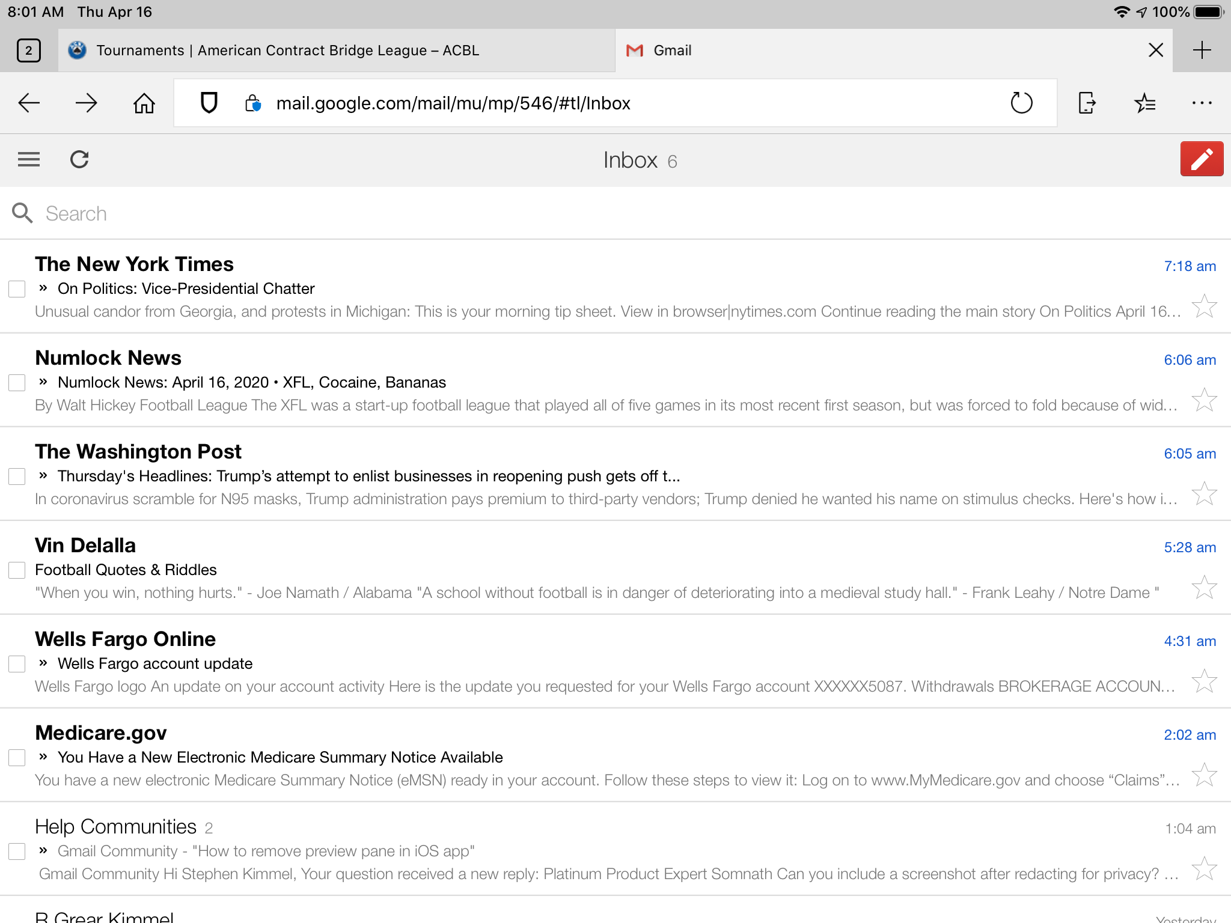The width and height of the screenshot is (1231, 923).
Task: Open the browser home page icon
Action: (x=144, y=103)
